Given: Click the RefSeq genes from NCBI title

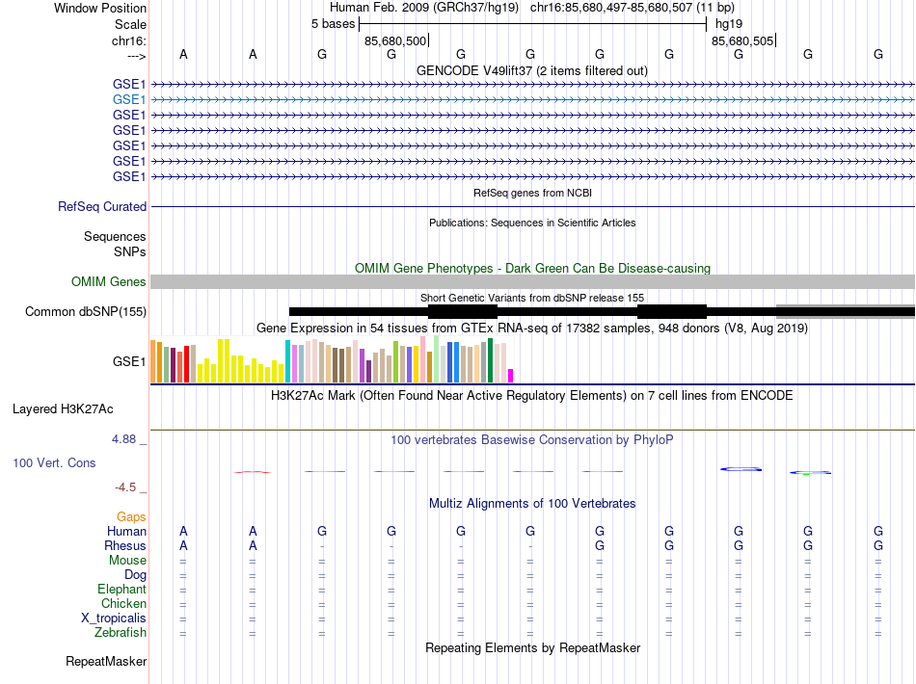Looking at the screenshot, I should coord(533,193).
